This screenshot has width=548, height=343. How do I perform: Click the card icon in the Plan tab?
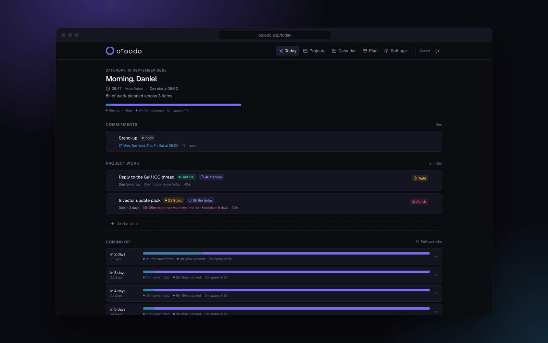coord(365,51)
